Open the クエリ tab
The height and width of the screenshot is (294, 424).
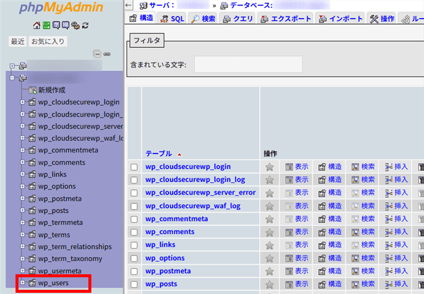238,19
